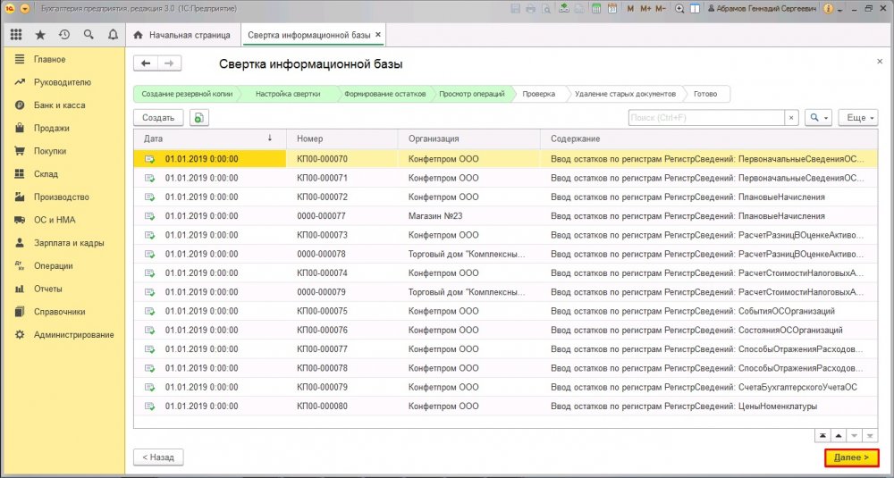Go back with left arrow navigation button
Screen dimensions: 894x478
pos(146,63)
